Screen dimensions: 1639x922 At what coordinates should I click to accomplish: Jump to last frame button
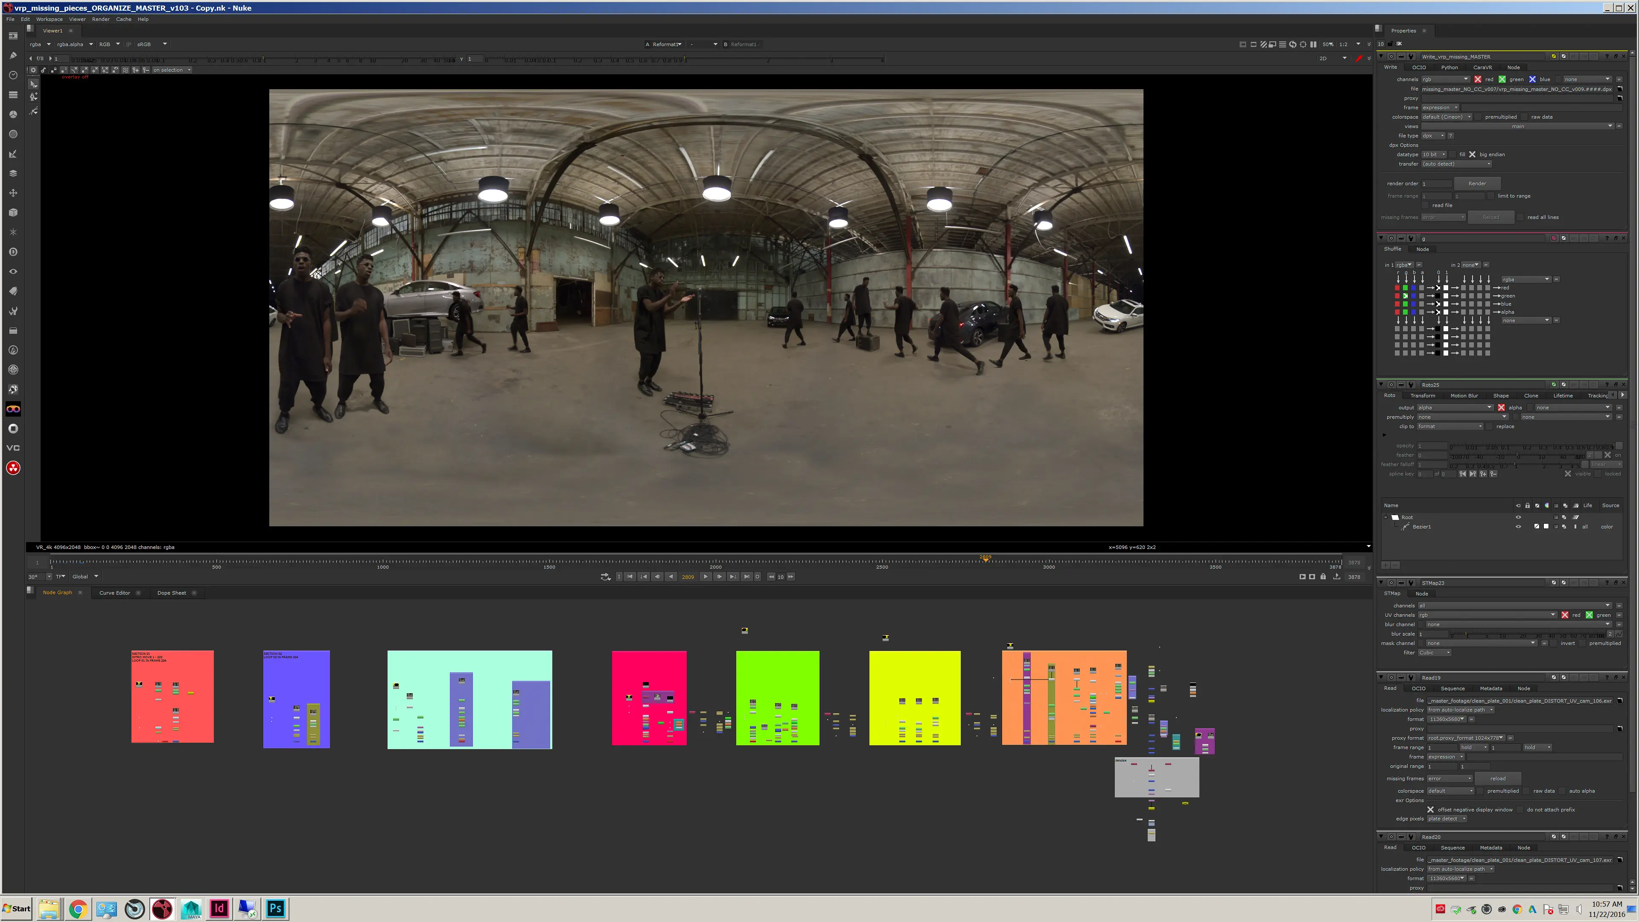point(747,577)
